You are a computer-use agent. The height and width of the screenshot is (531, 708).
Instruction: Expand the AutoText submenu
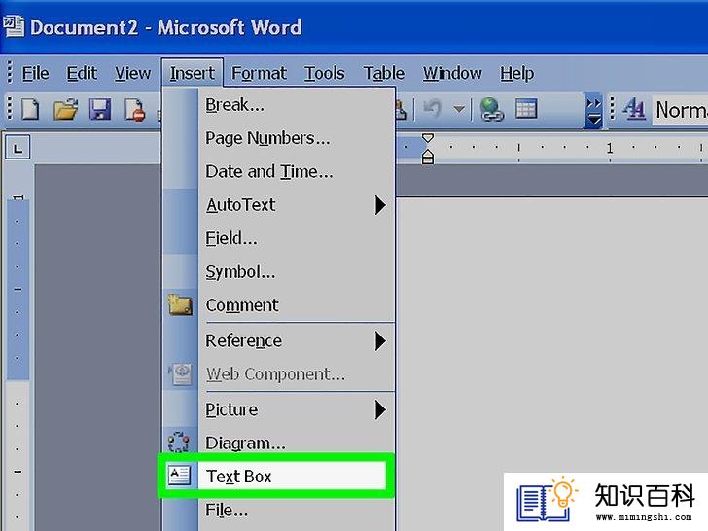(278, 205)
